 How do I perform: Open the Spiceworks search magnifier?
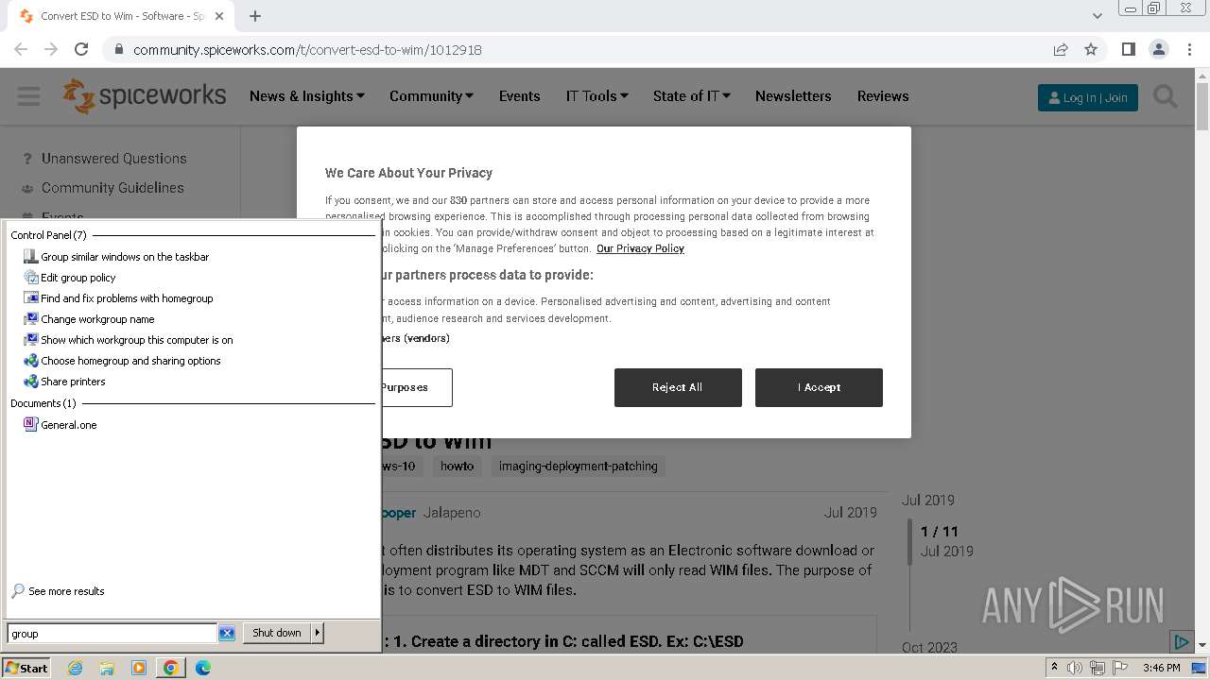[x=1165, y=96]
